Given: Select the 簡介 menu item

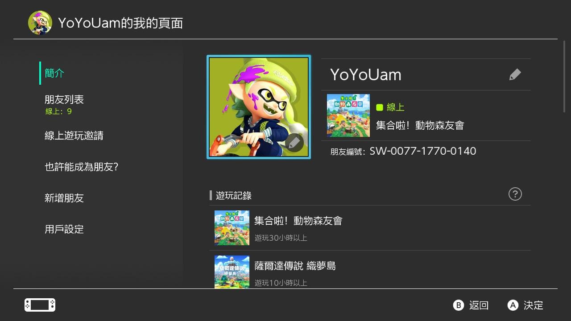Looking at the screenshot, I should click(54, 73).
